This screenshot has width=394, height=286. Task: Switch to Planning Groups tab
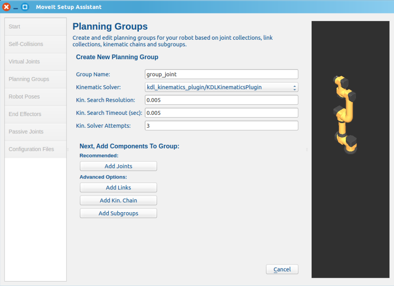[x=35, y=79]
